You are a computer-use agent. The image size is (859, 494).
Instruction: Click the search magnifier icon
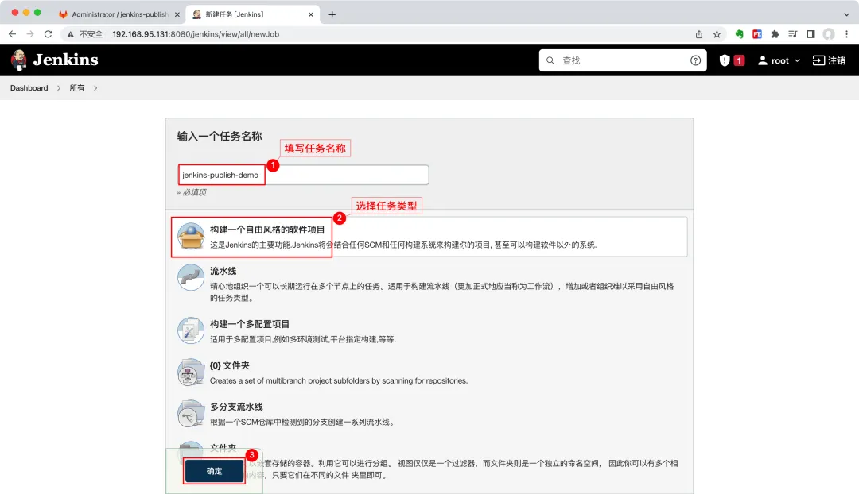click(x=550, y=60)
